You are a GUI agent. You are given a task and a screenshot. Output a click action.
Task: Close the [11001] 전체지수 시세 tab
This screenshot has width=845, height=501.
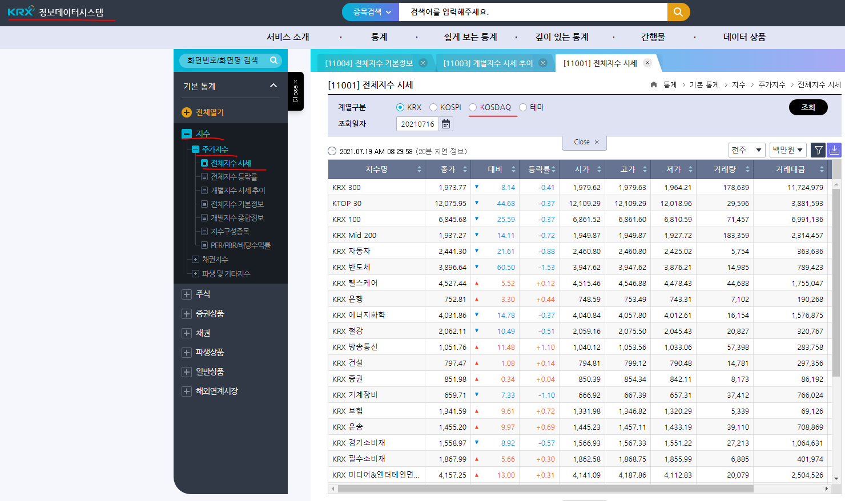tap(647, 63)
